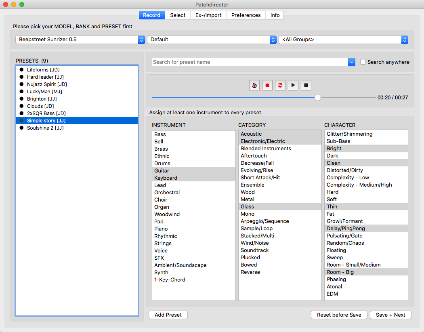This screenshot has width=424, height=332.
Task: Switch to the Record tab
Action: [x=152, y=15]
